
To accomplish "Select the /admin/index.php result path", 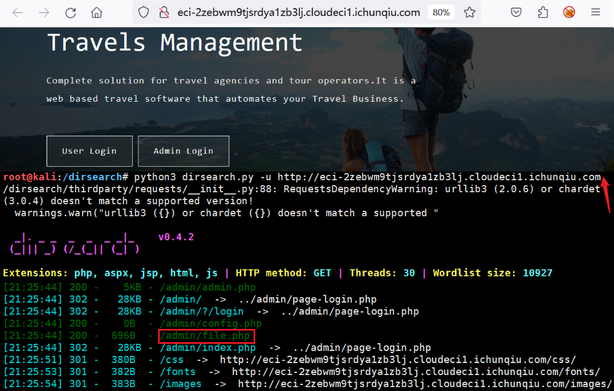I will pyautogui.click(x=207, y=348).
